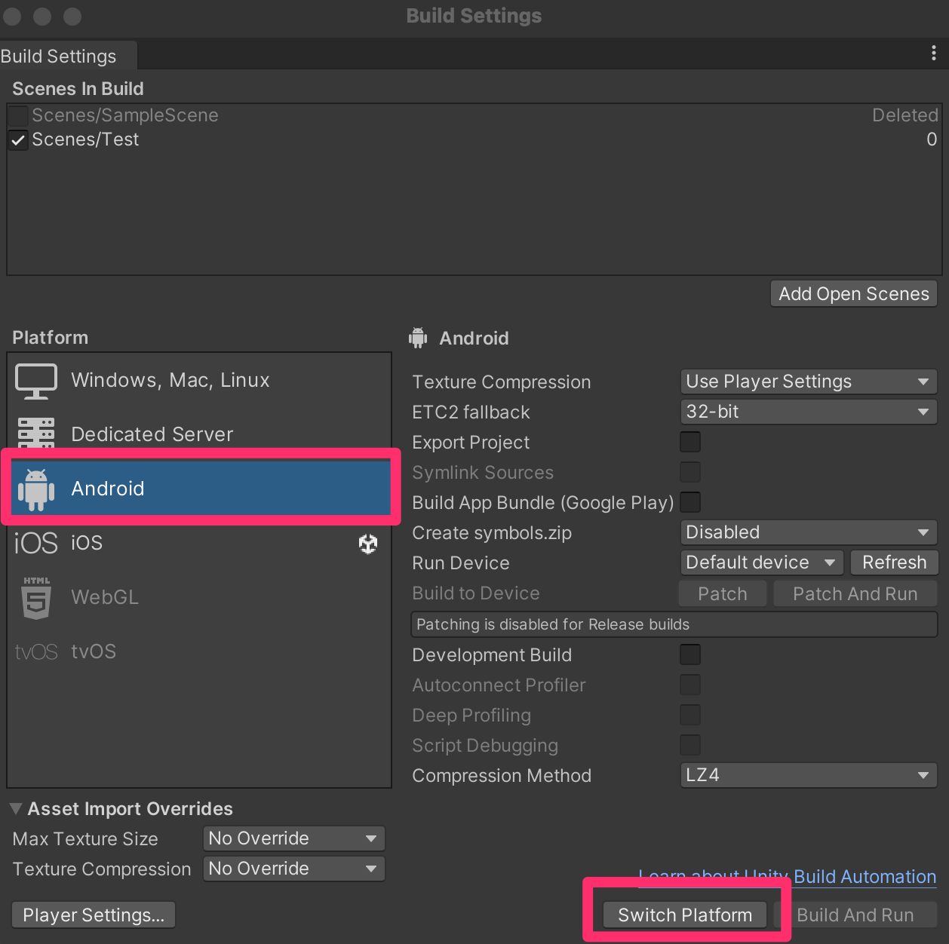949x944 pixels.
Task: Enable Build App Bundle (Google Play)
Action: coord(690,502)
